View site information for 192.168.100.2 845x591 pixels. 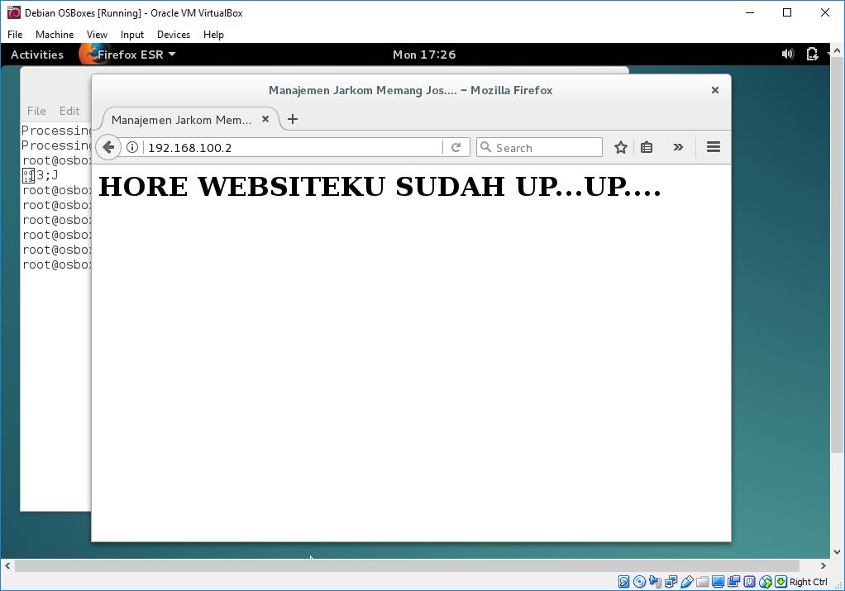tap(132, 146)
